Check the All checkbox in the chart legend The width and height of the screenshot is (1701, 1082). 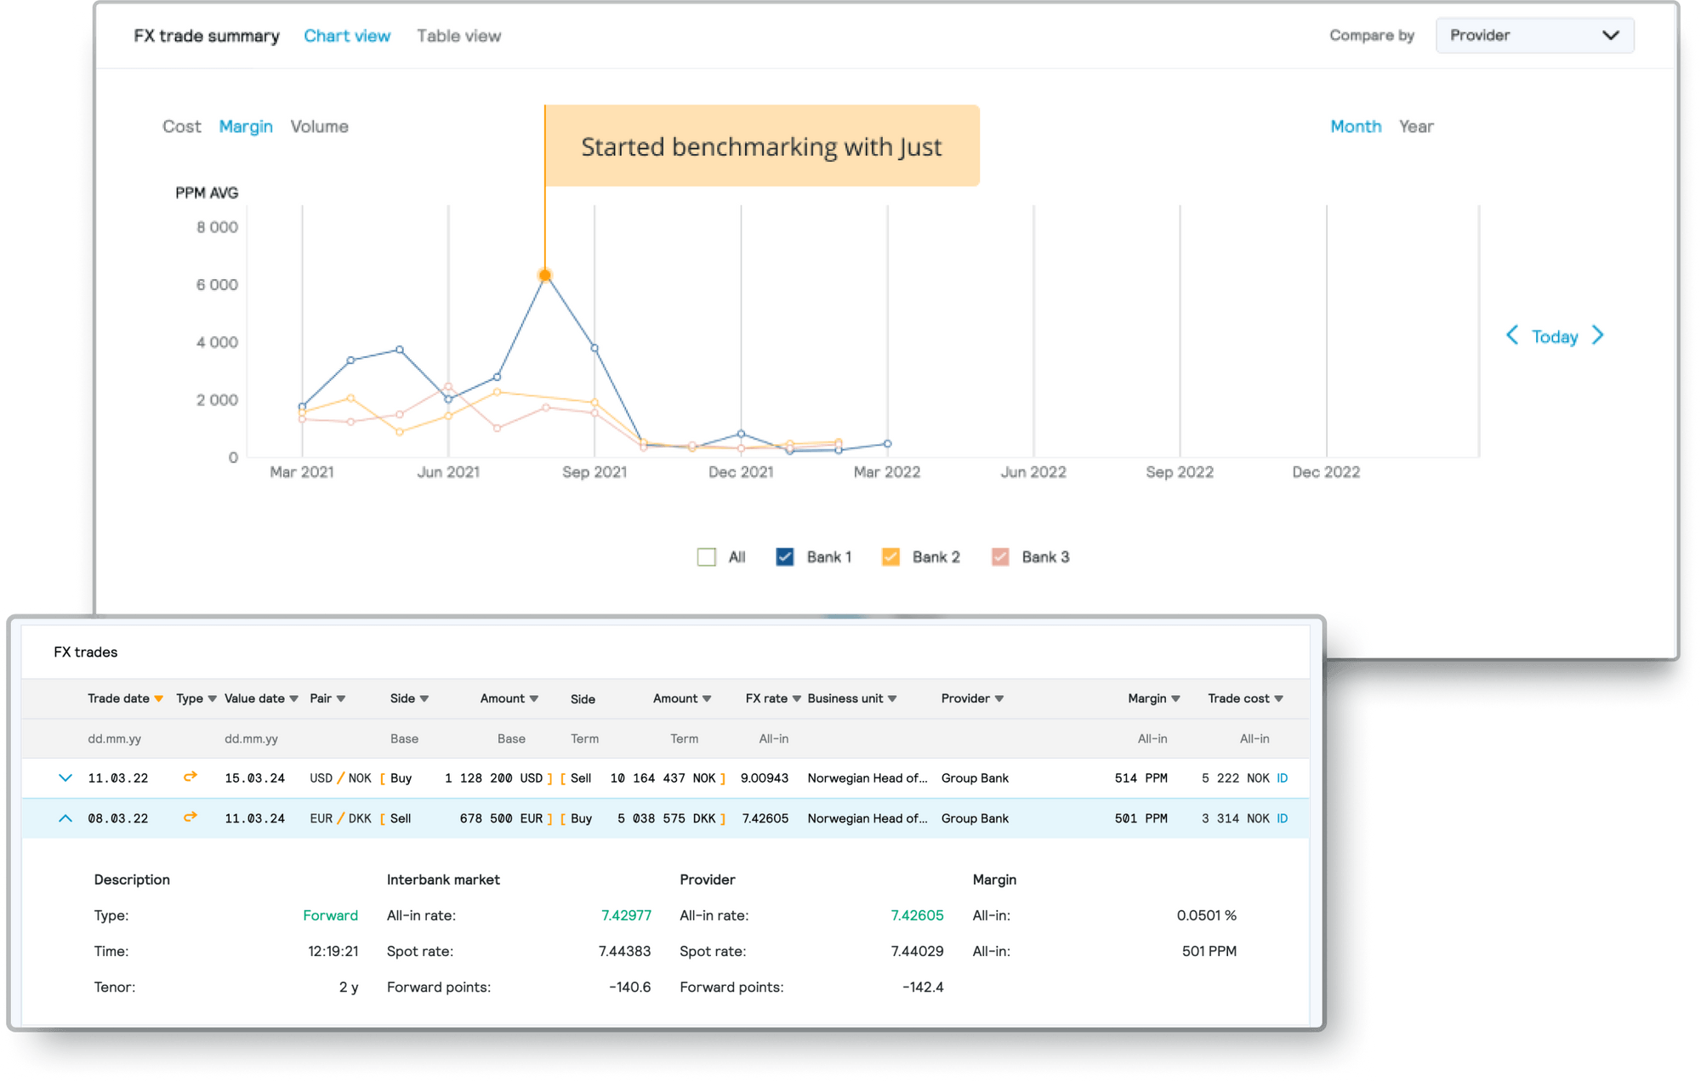[707, 556]
